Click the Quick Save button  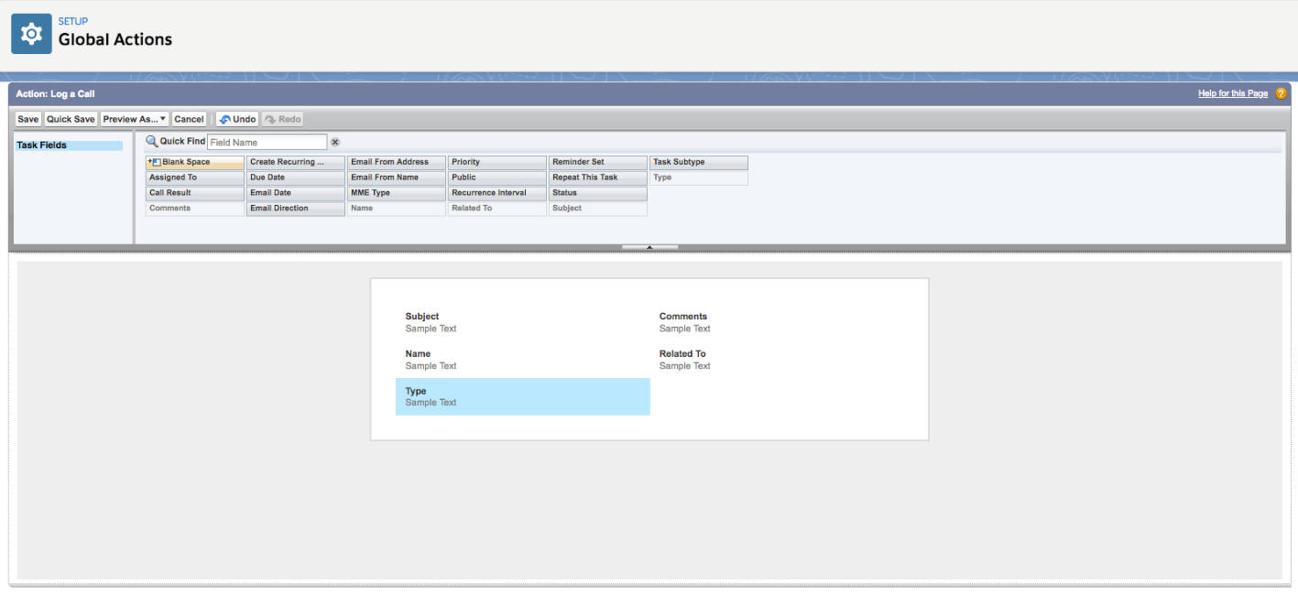(x=71, y=119)
